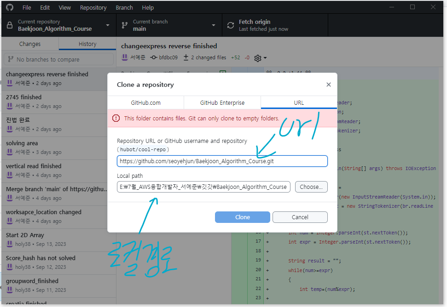Viewport: 447px width, 307px height.
Task: Click author avatar in commit header
Action: pyautogui.click(x=125, y=57)
